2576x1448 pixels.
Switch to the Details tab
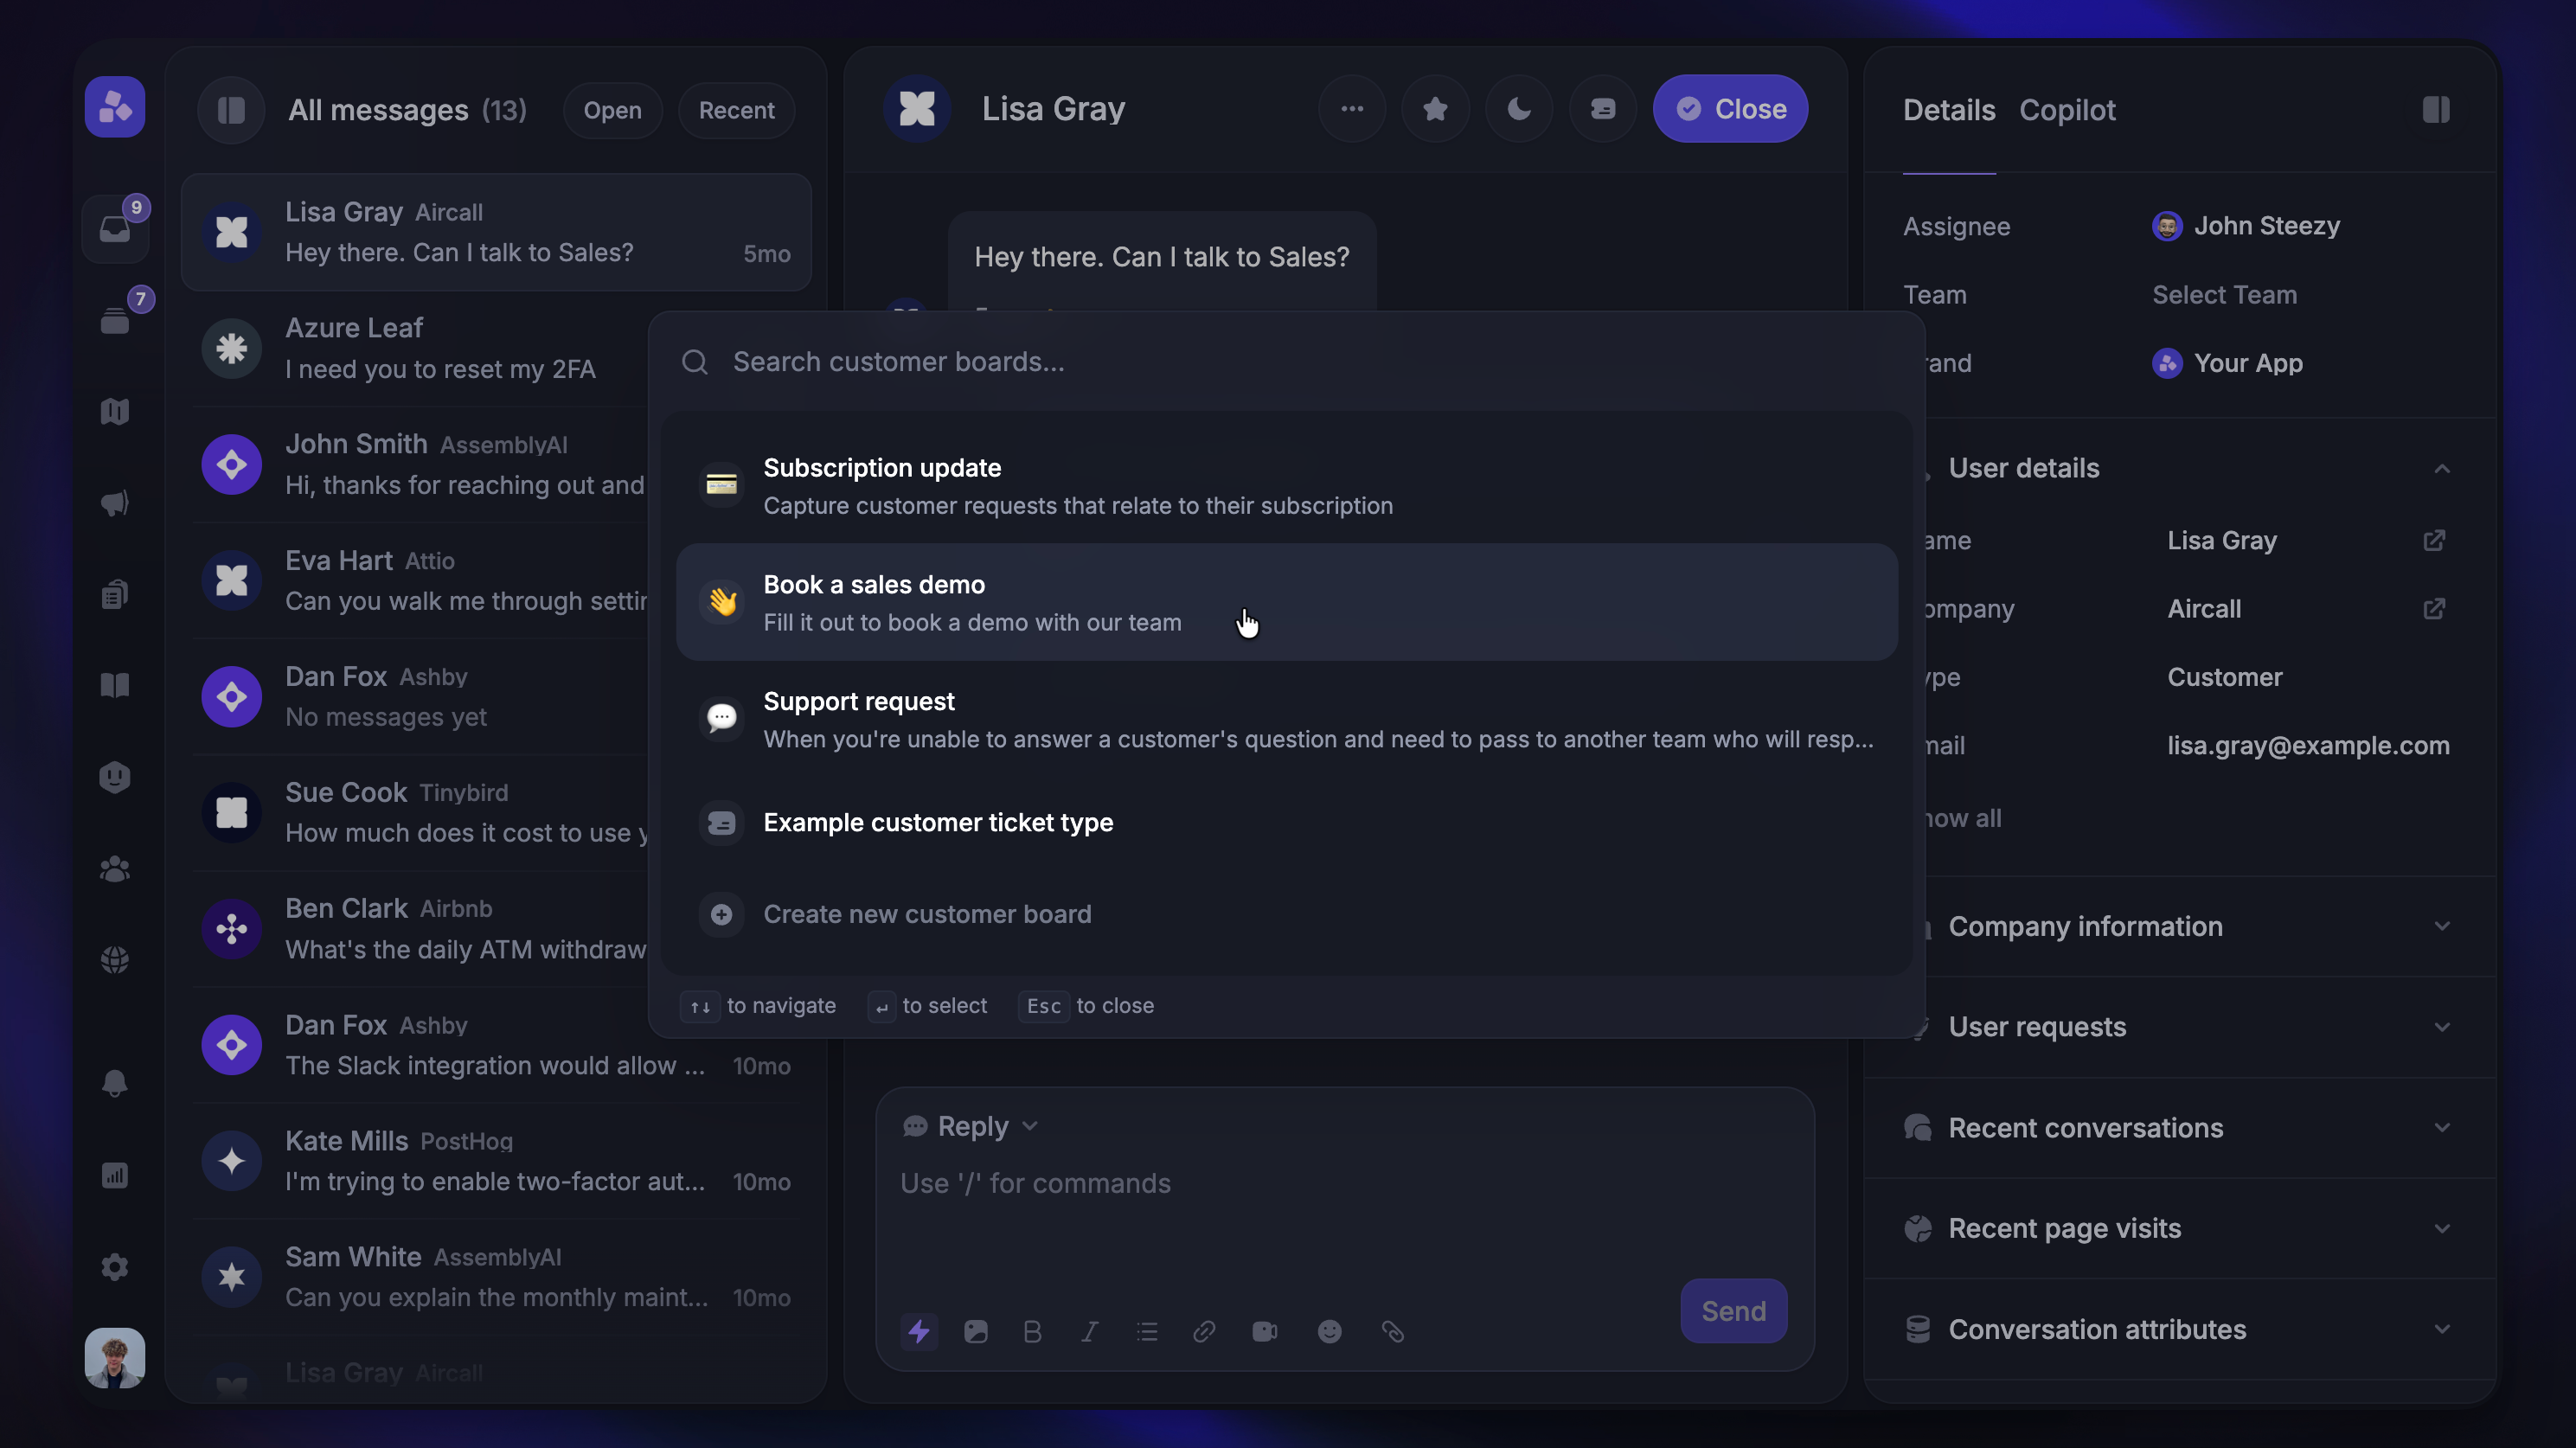1949,110
